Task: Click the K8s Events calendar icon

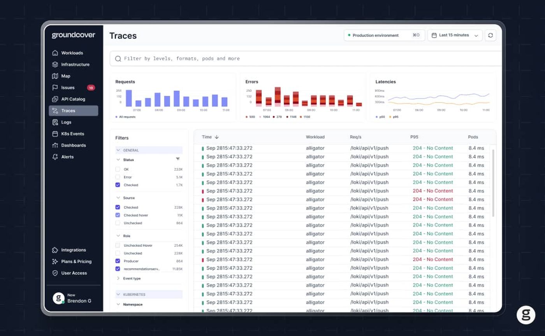Action: click(55, 134)
